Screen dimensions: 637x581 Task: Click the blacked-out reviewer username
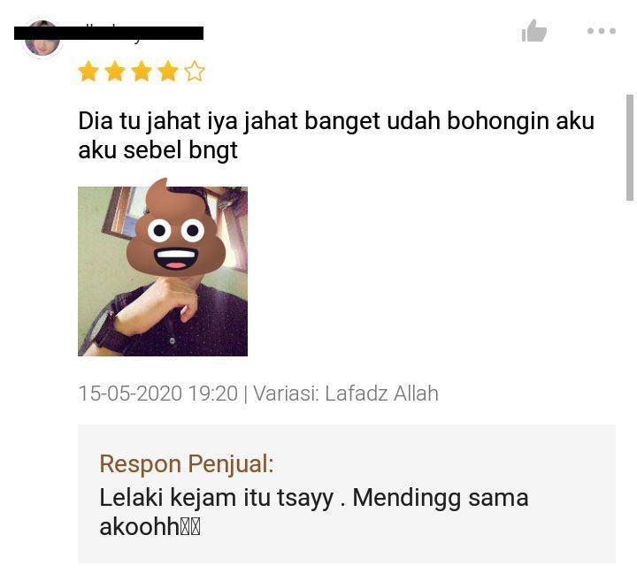[x=109, y=33]
